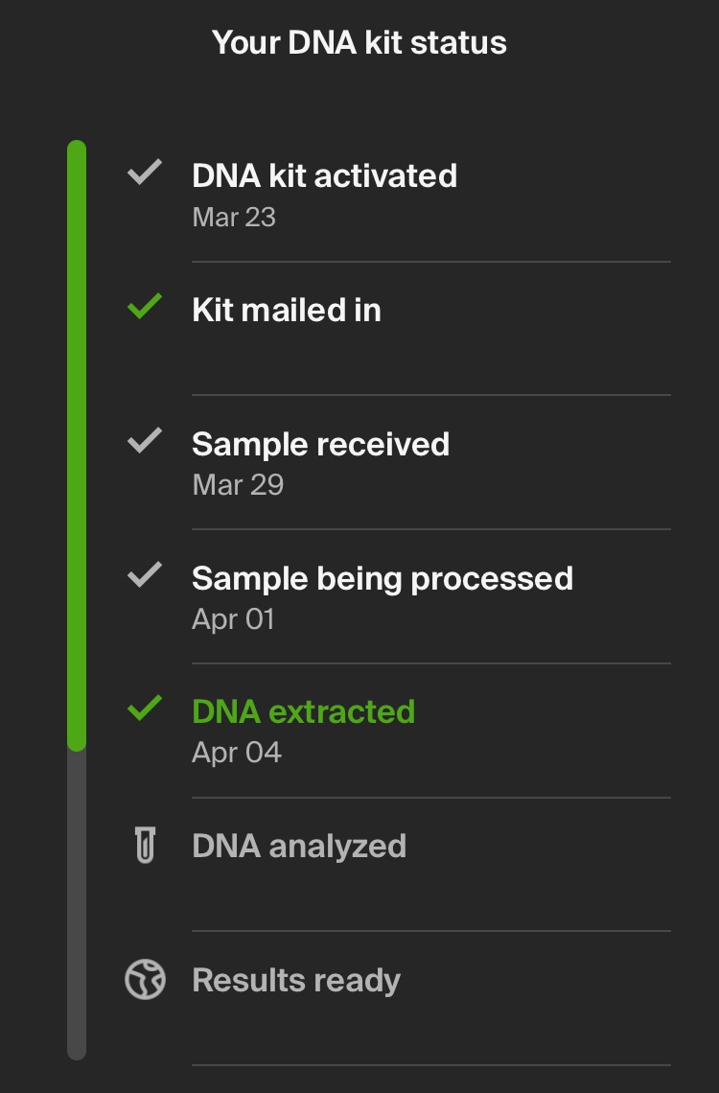Open the Sample being processed step
The height and width of the screenshot is (1093, 719).
pos(382,579)
